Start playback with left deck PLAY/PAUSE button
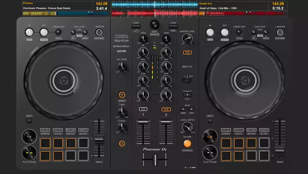The width and height of the screenshot is (308, 174). (29, 153)
